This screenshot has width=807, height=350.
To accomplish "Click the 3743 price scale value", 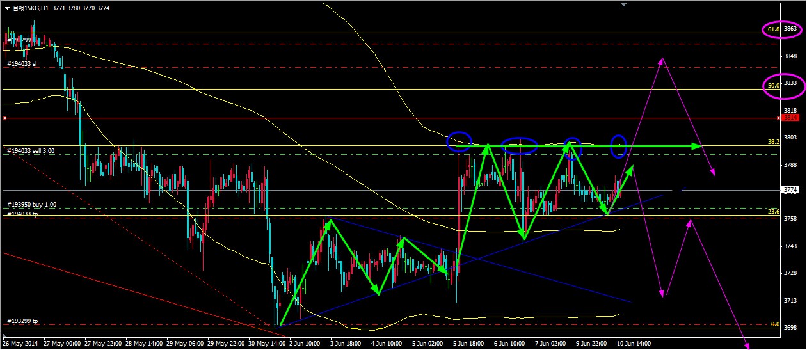I will [x=791, y=246].
